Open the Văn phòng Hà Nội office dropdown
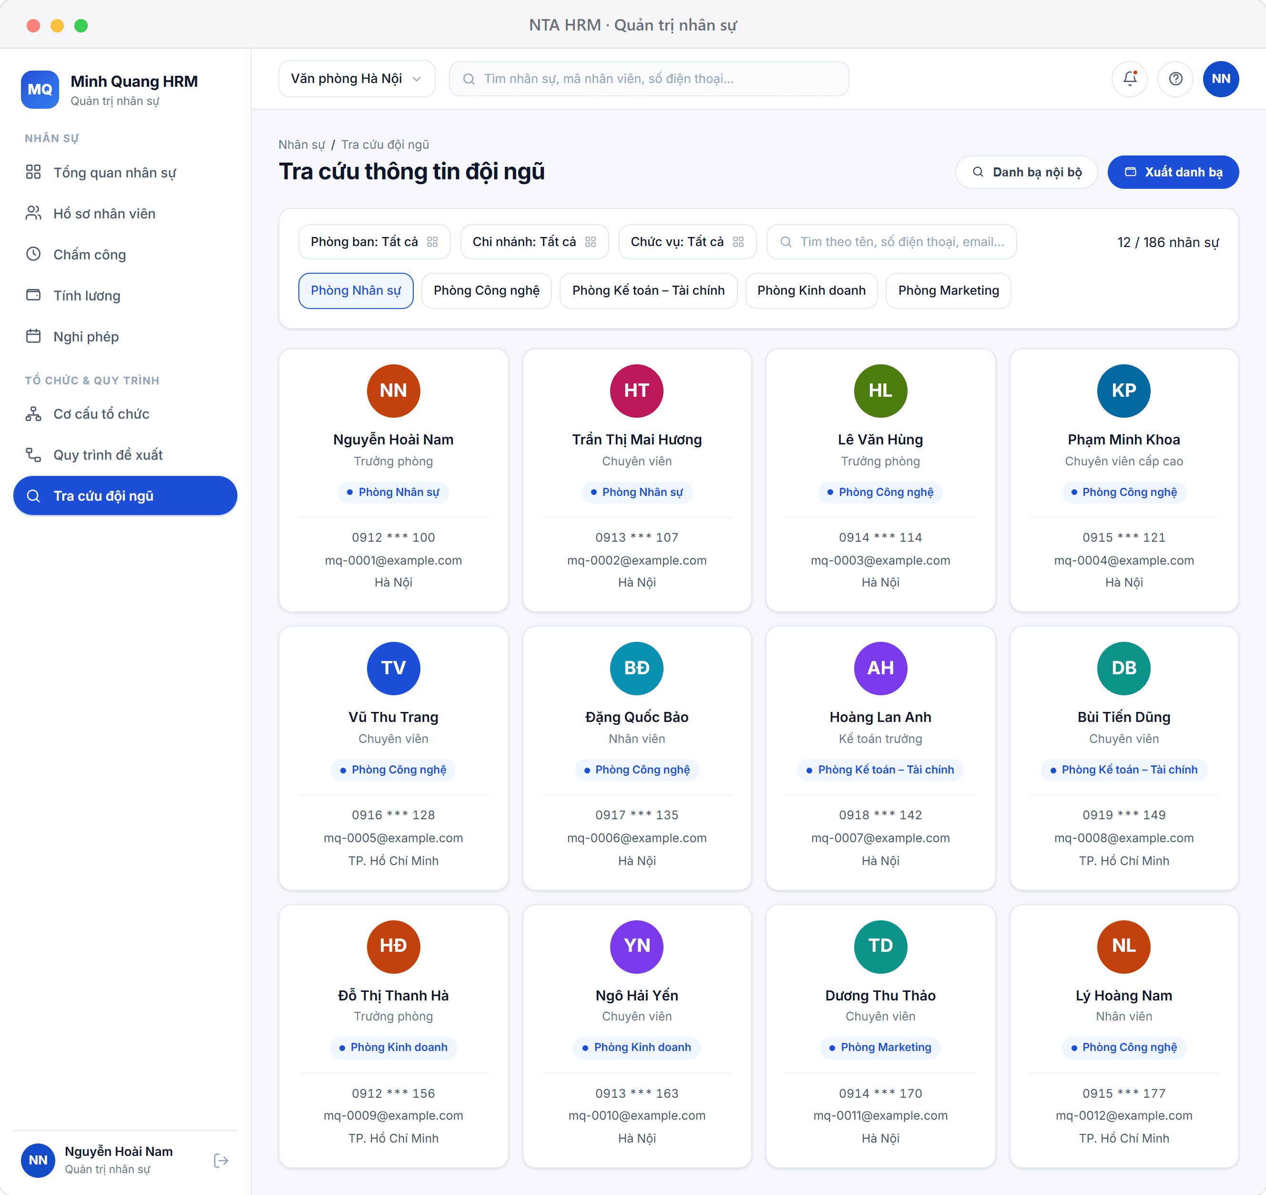The height and width of the screenshot is (1195, 1266). pos(357,79)
